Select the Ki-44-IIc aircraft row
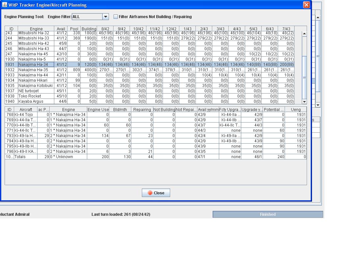The image size is (337, 253). 156,130
